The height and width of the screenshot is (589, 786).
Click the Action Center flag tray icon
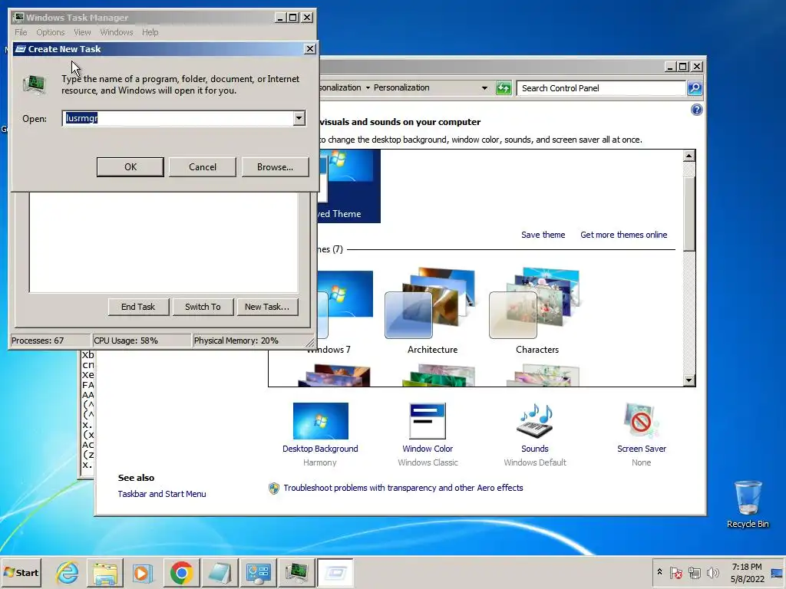676,572
